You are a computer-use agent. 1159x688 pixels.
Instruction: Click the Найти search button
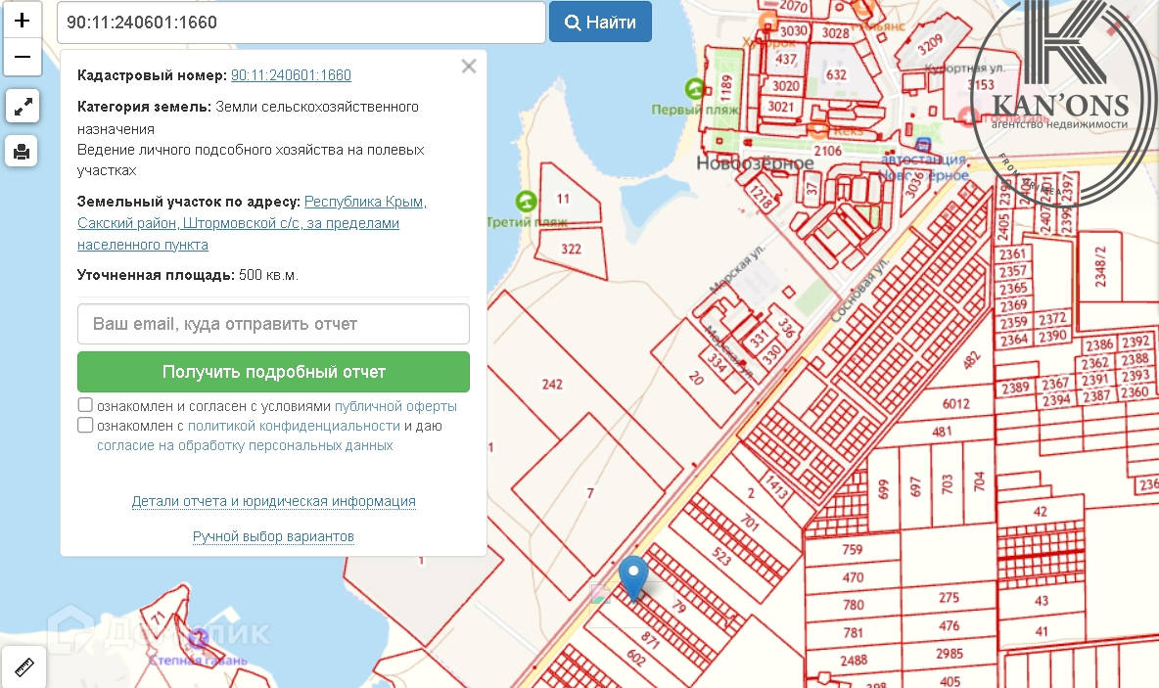(x=600, y=23)
